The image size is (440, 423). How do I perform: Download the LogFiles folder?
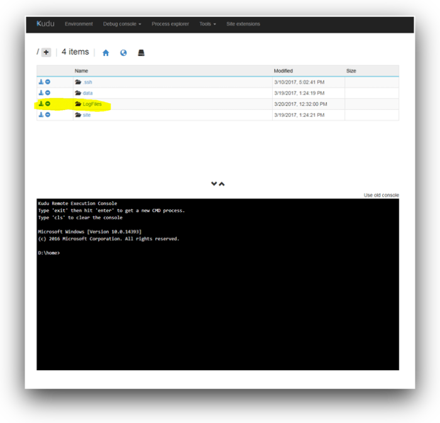pyautogui.click(x=41, y=104)
